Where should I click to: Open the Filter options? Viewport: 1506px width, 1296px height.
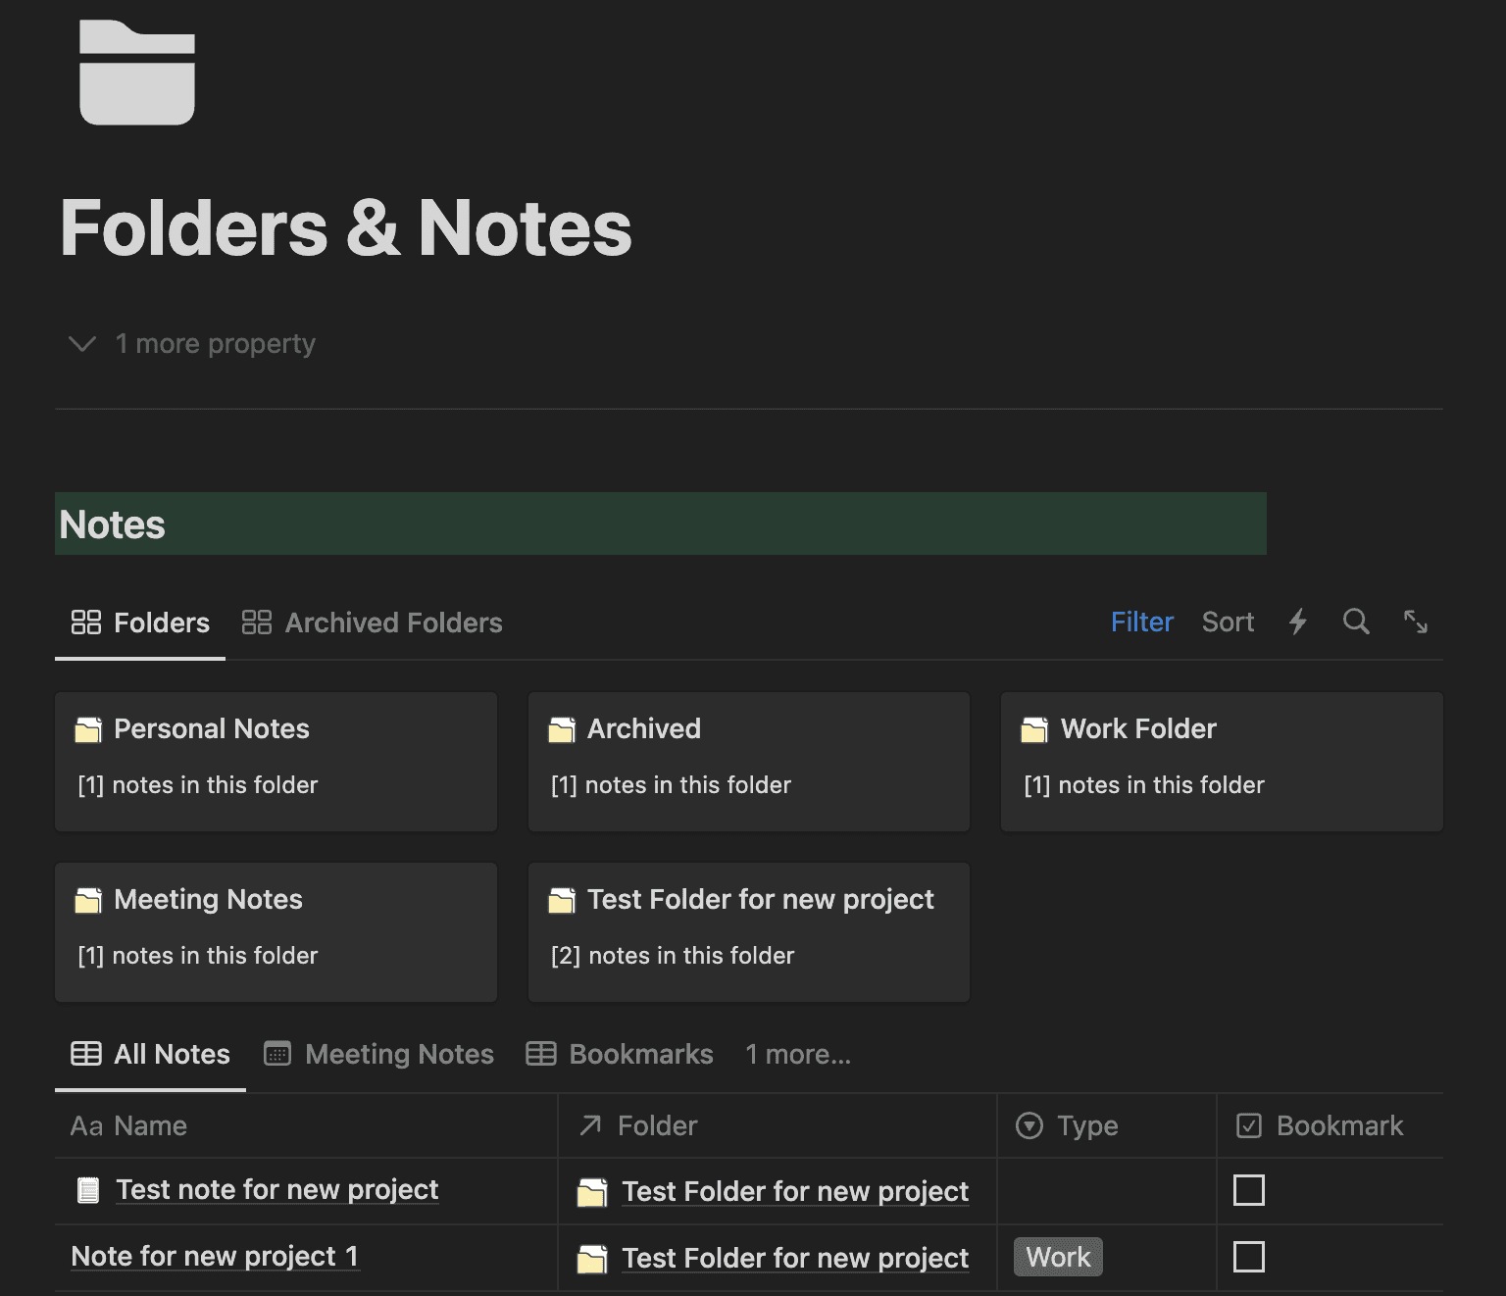1142,622
